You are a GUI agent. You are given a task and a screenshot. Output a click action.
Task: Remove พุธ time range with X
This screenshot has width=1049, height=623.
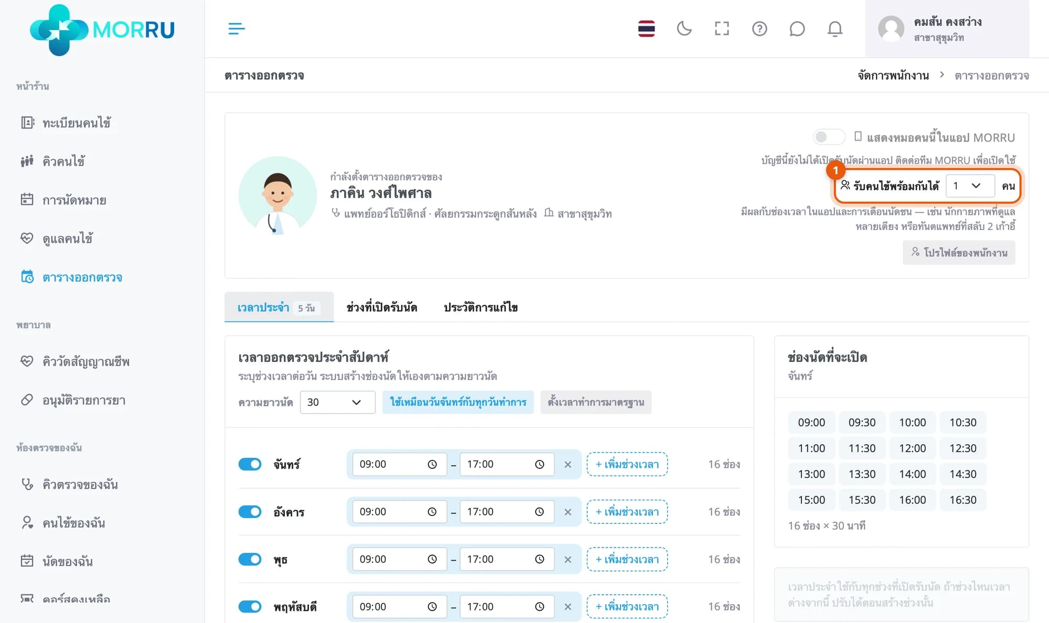(568, 559)
